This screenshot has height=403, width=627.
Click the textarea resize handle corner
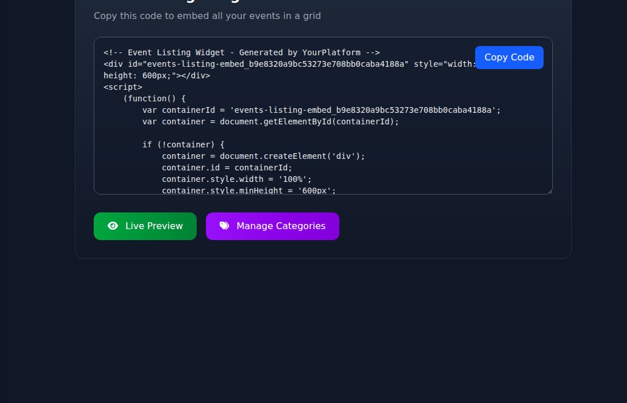(x=550, y=191)
